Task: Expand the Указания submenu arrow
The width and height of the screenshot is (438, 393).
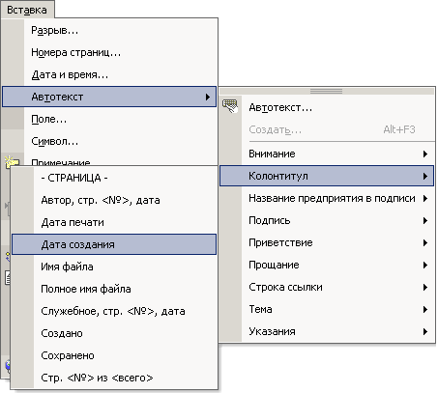Action: pos(425,331)
